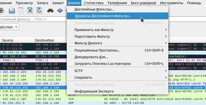This screenshot has height=105, width=206.
Task: Click the binoculars find packet icon
Action: tap(50, 11)
